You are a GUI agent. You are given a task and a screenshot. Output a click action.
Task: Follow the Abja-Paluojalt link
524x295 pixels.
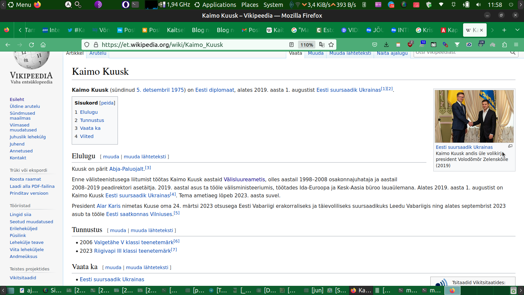tap(126, 169)
